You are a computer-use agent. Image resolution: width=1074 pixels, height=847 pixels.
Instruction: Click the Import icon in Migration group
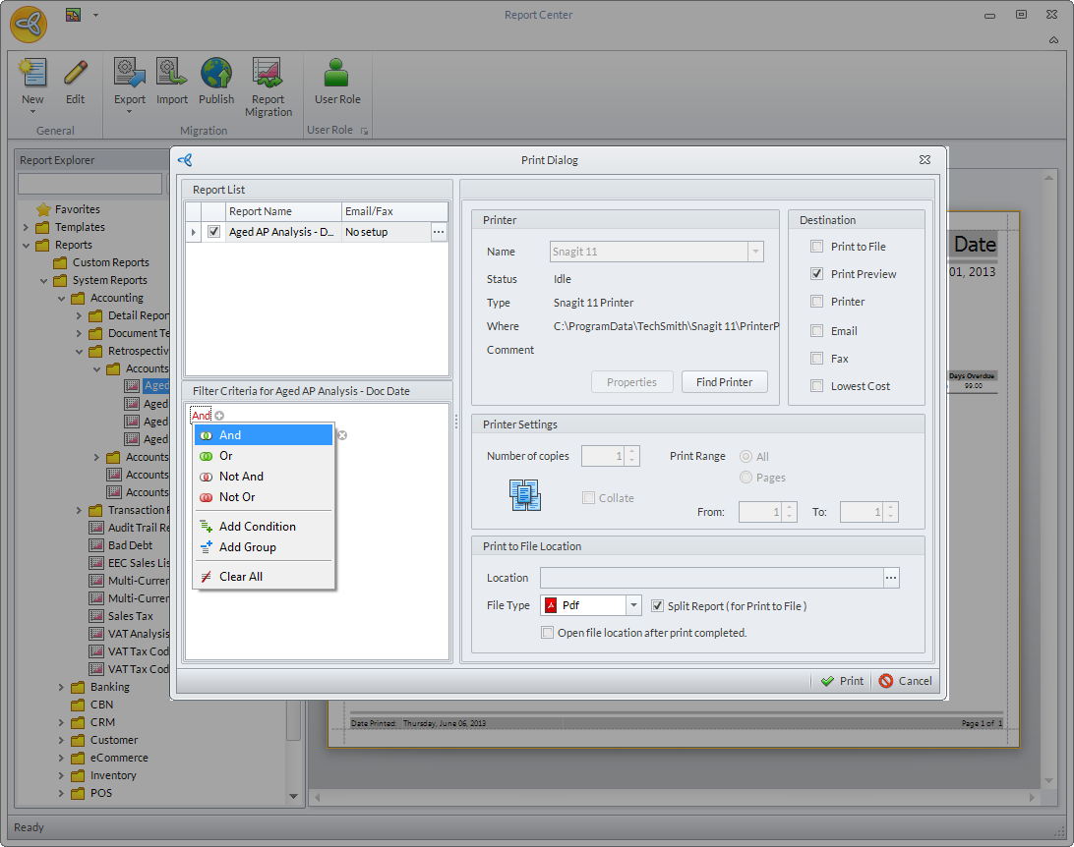coord(172,75)
